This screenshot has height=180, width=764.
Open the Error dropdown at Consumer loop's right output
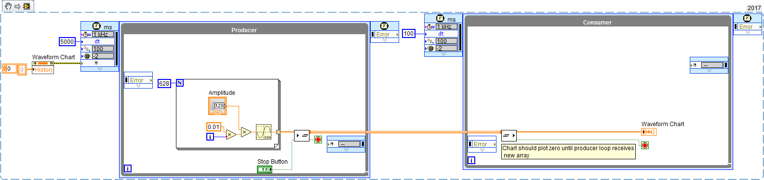pos(748,26)
